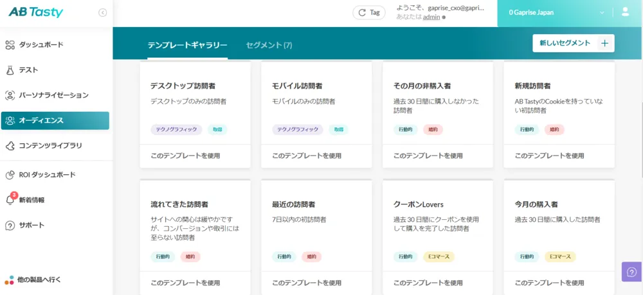Check 新着情報 notifications bell

pos(10,200)
